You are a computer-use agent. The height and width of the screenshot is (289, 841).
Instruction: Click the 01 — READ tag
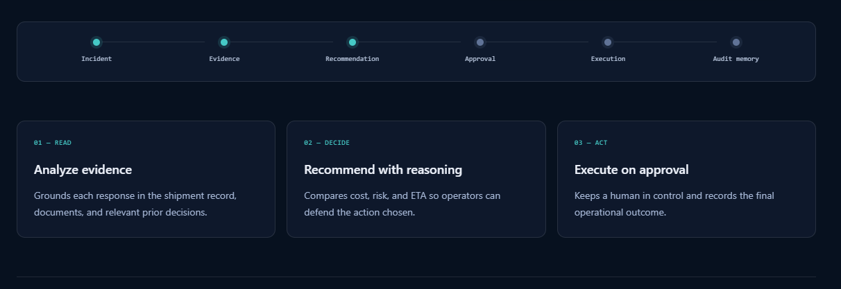coord(53,143)
